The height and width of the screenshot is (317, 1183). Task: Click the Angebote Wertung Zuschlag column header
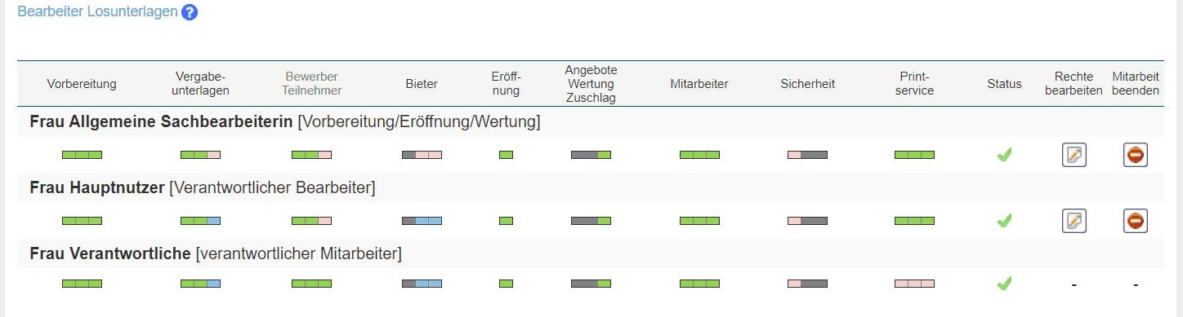click(591, 84)
